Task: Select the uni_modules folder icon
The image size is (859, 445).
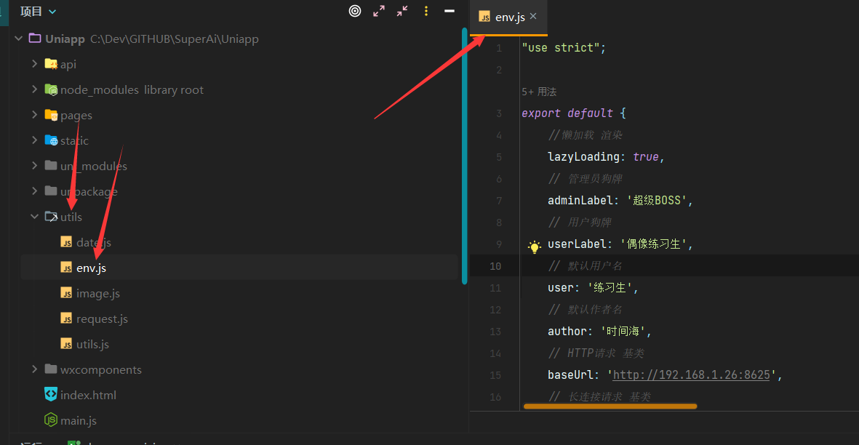Action: pyautogui.click(x=51, y=165)
